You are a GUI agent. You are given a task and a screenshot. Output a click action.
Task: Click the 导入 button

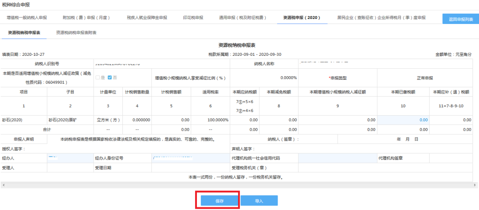(x=259, y=201)
